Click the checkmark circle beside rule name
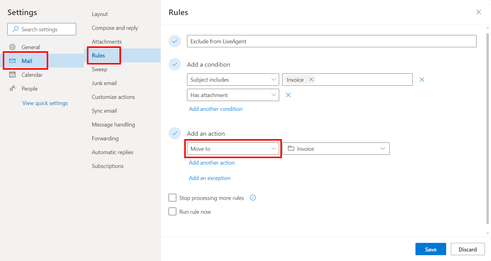Image resolution: width=491 pixels, height=261 pixels. point(175,41)
